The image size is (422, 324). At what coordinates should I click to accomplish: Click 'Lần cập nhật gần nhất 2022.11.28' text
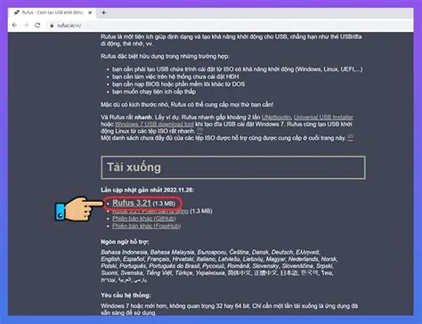click(x=148, y=190)
